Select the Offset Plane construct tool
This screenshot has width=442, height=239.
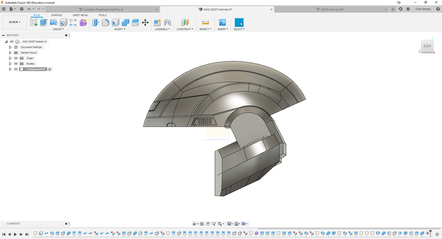tap(185, 22)
